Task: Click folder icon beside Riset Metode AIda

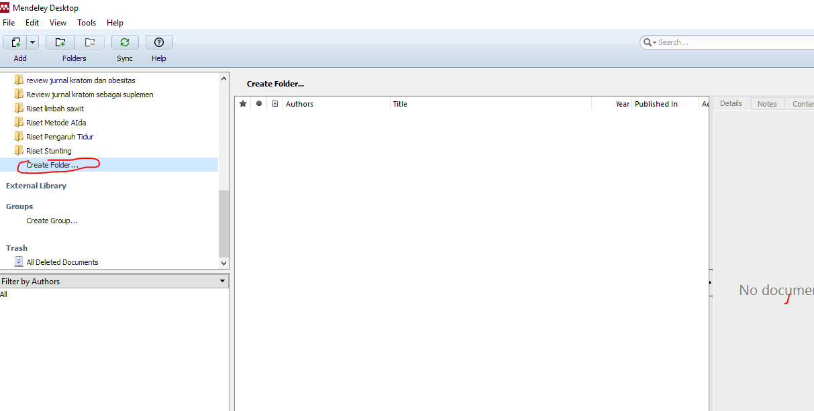Action: [19, 122]
